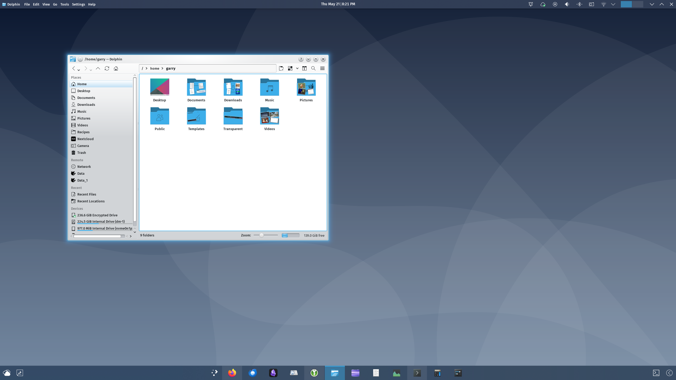The width and height of the screenshot is (676, 380).
Task: Open the volume control in system tray
Action: coord(567,4)
